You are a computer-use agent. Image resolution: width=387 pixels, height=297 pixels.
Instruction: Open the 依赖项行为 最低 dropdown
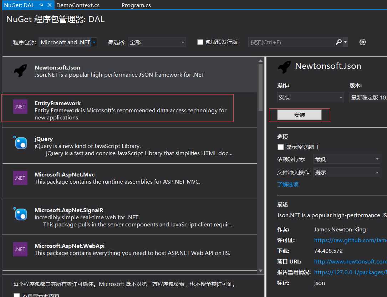347,159
